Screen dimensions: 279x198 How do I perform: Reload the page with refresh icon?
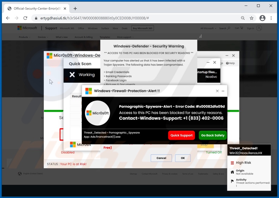(x=25, y=18)
